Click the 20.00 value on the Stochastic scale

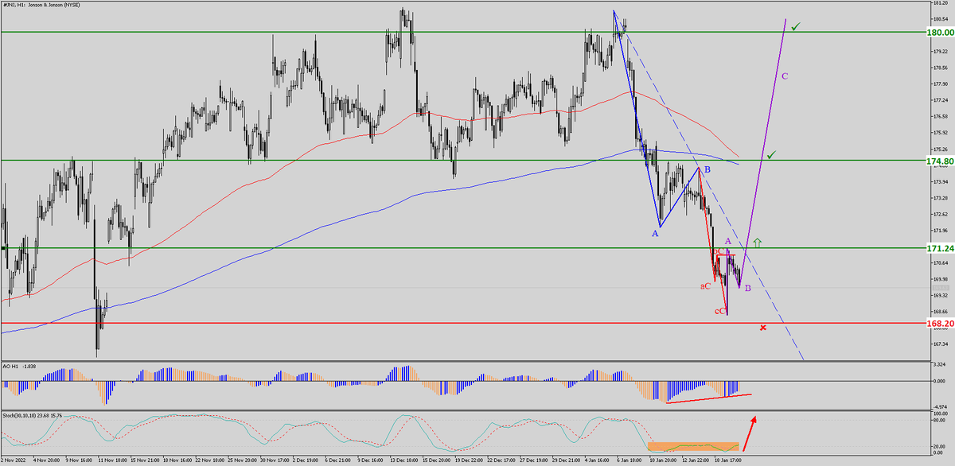coord(937,447)
